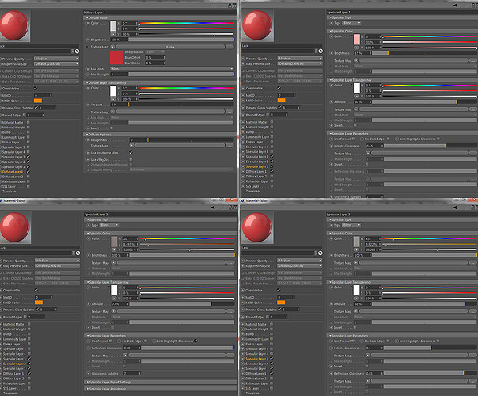The width and height of the screenshot is (478, 396).
Task: Enable Use VRayDirt checkbox
Action: 131,159
